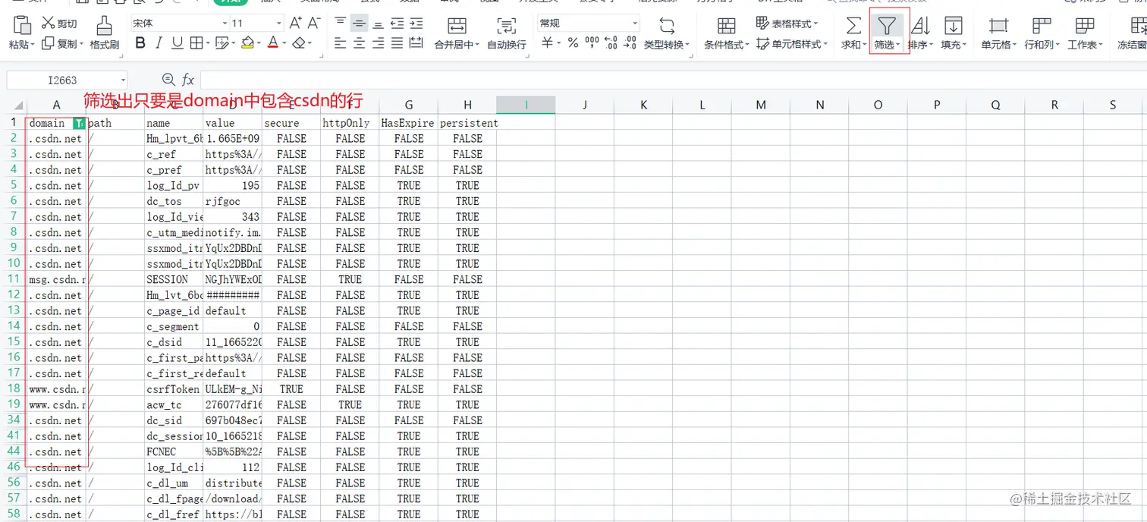The height and width of the screenshot is (522, 1147).
Task: Apply currency format ¥ icon
Action: click(x=547, y=43)
